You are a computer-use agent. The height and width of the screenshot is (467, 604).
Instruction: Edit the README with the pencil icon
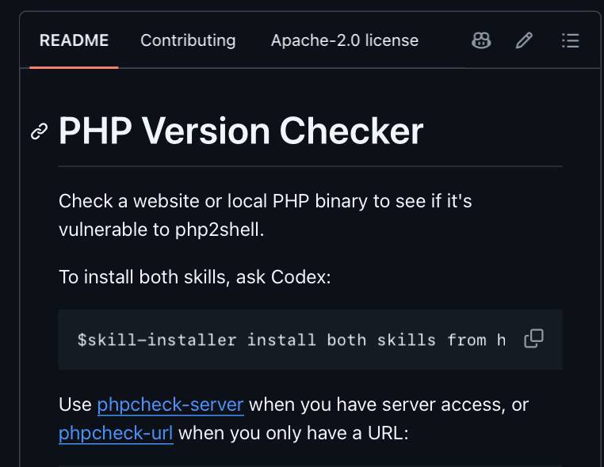(524, 40)
